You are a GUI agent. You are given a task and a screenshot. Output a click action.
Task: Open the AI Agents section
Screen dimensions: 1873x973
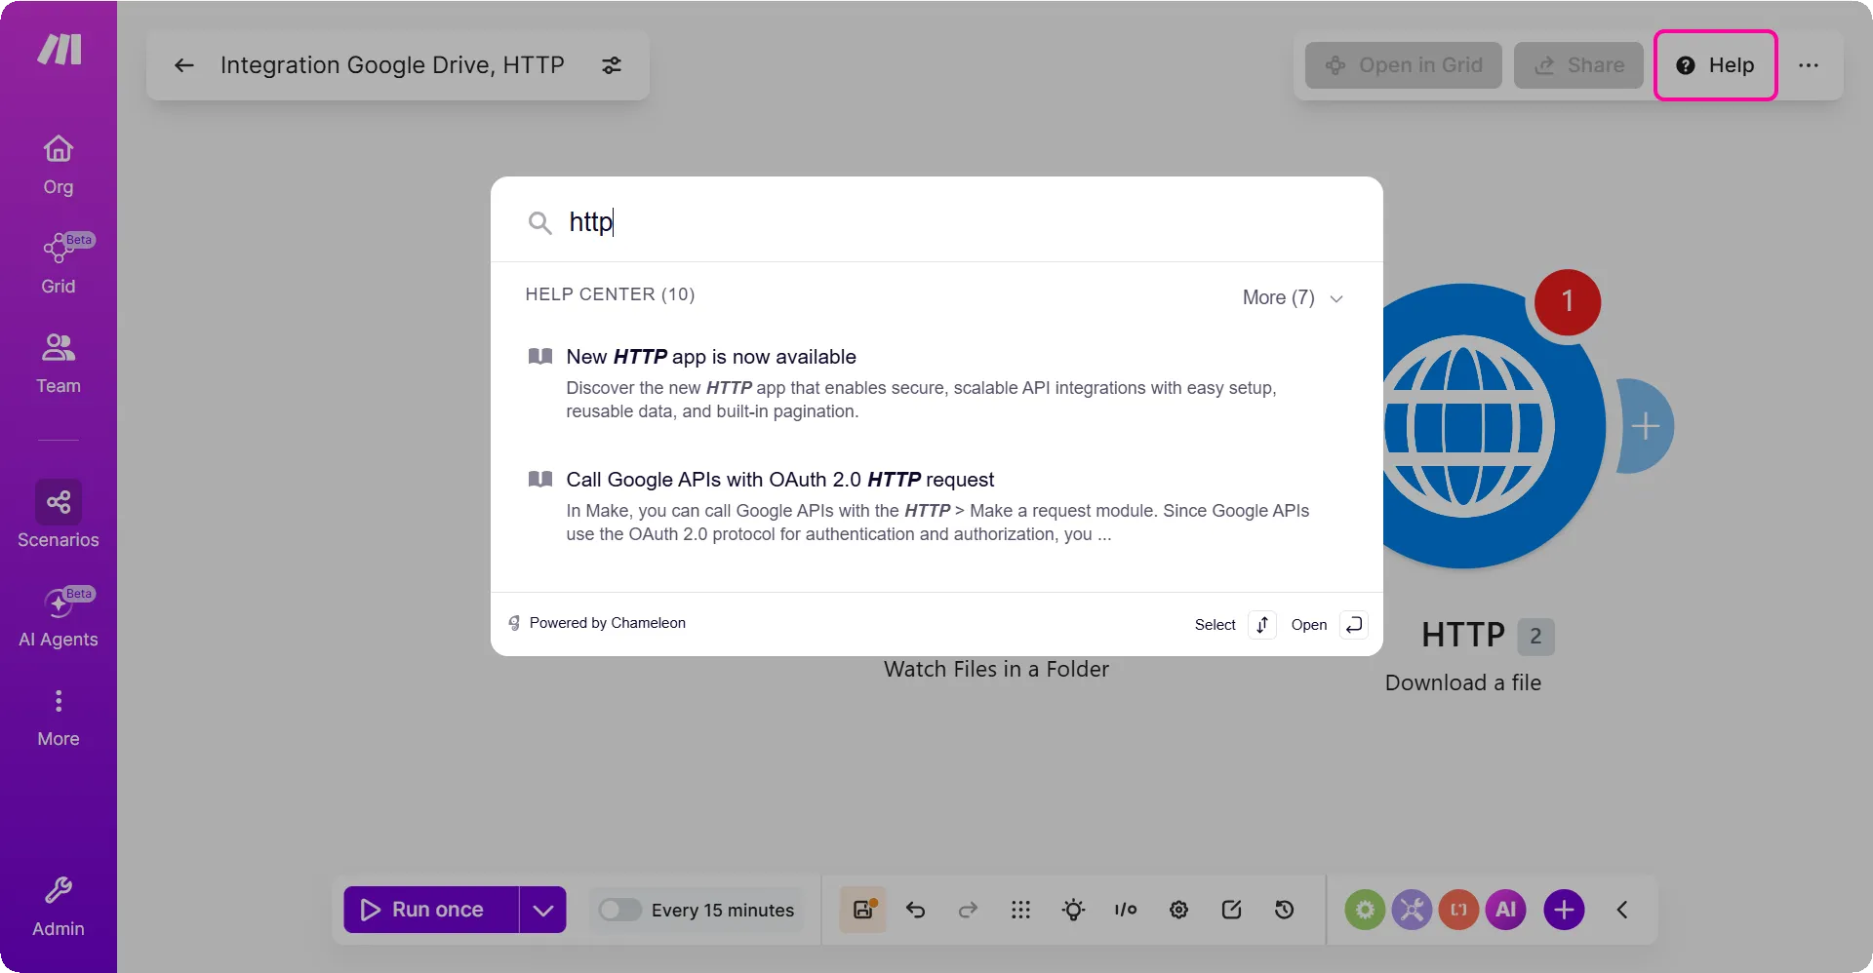click(59, 617)
